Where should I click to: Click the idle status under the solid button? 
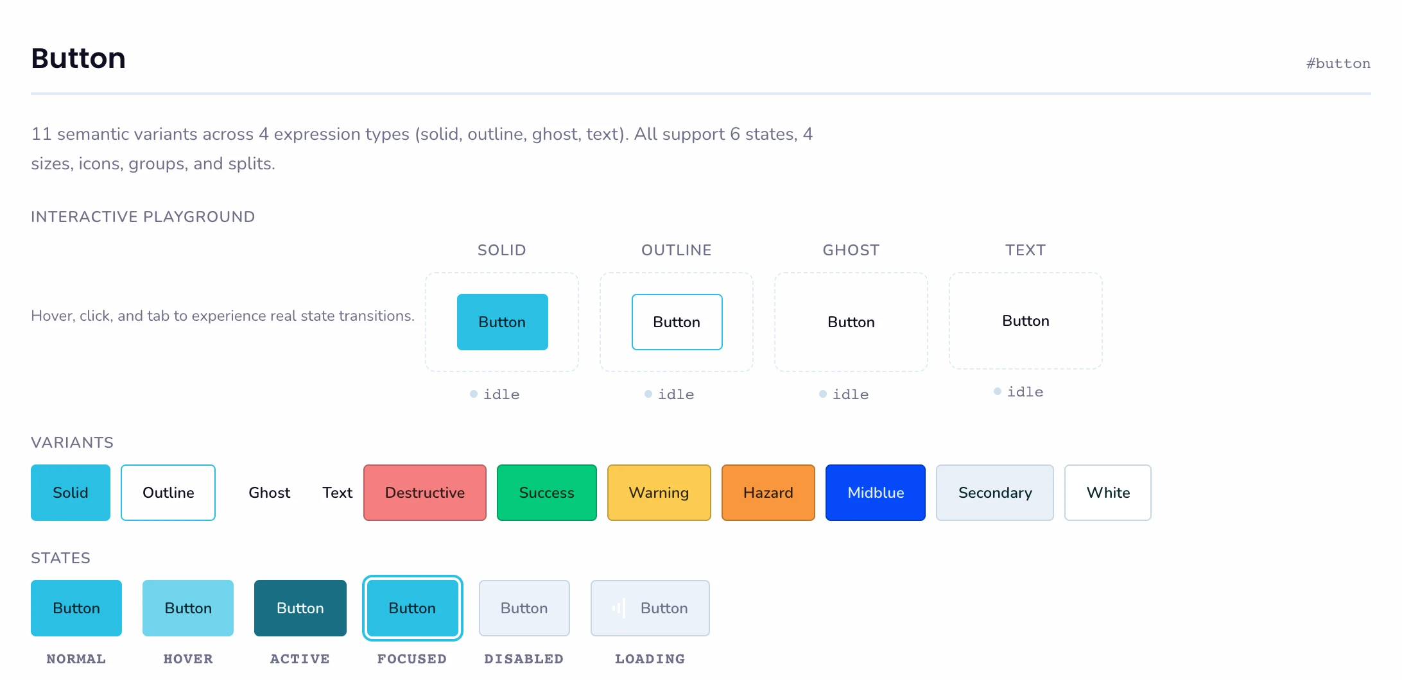pos(495,395)
